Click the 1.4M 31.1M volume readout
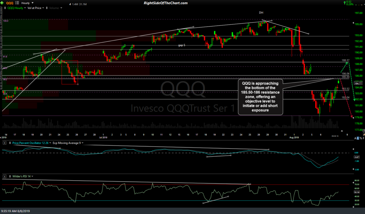Image resolution: width=365 pixels, height=214 pixels. [79, 4]
